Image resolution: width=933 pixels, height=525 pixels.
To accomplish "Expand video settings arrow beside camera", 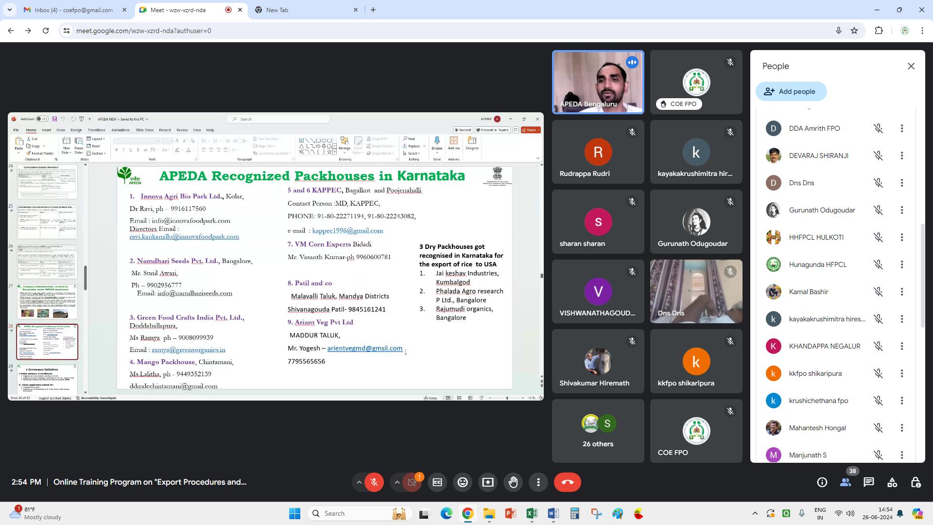I will tap(397, 482).
